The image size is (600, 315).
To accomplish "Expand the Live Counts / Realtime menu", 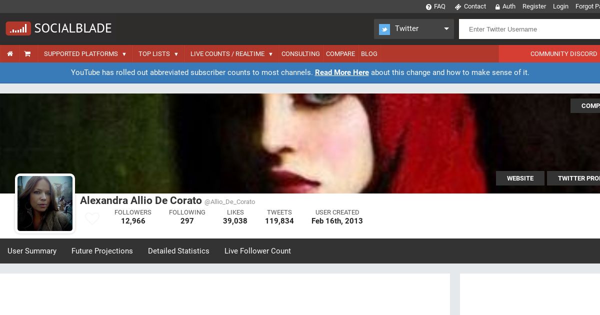I will click(231, 54).
